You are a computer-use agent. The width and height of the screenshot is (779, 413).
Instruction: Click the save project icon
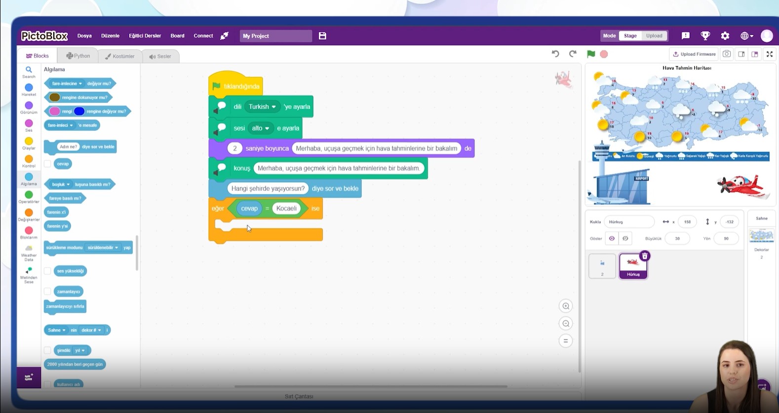322,36
